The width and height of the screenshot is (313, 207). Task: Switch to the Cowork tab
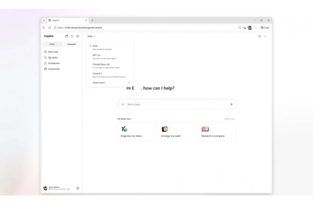tap(71, 44)
